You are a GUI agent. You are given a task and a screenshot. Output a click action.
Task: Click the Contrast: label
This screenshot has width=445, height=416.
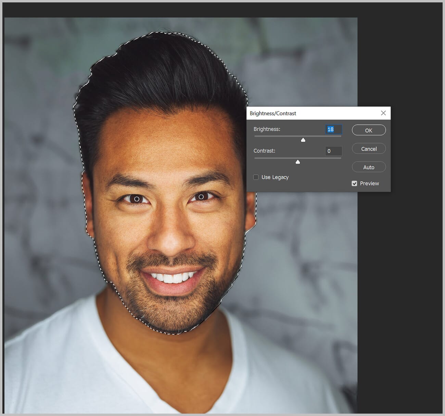point(264,151)
